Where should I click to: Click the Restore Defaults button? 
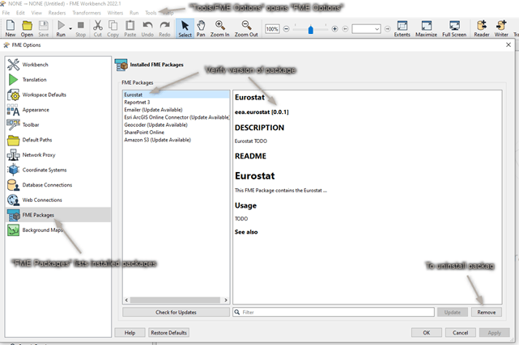(x=168, y=332)
